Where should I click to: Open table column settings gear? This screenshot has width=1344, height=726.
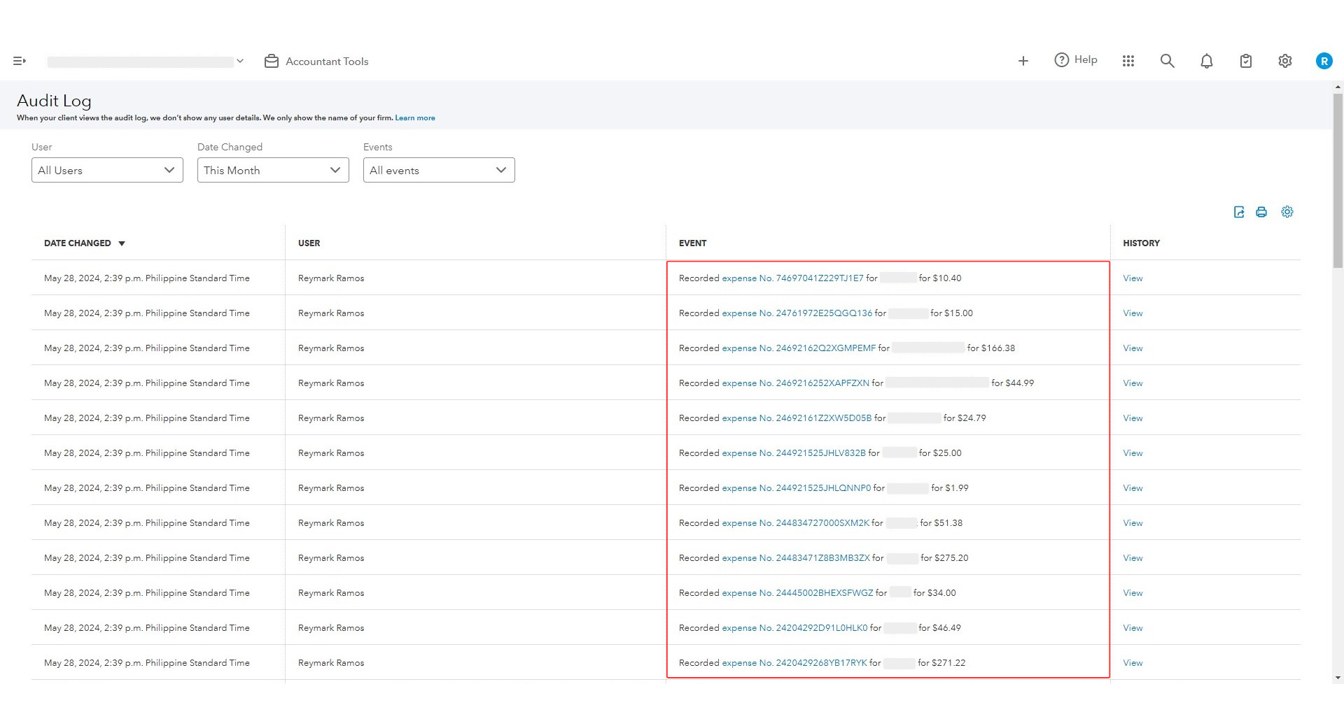[x=1287, y=212]
